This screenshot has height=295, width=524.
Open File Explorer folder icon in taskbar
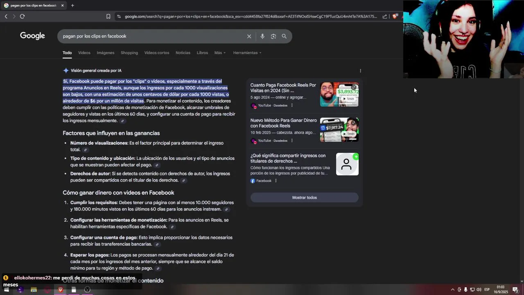(x=34, y=290)
